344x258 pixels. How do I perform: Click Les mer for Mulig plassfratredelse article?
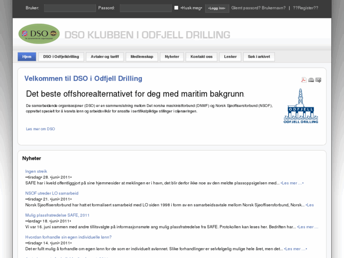coord(308,227)
